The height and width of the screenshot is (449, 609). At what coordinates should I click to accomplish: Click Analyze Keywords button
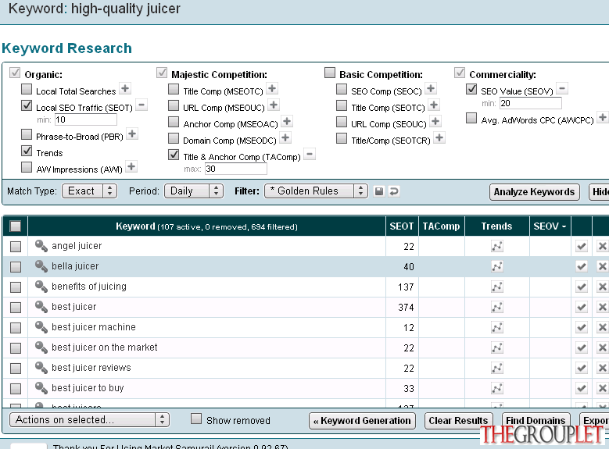click(x=534, y=192)
